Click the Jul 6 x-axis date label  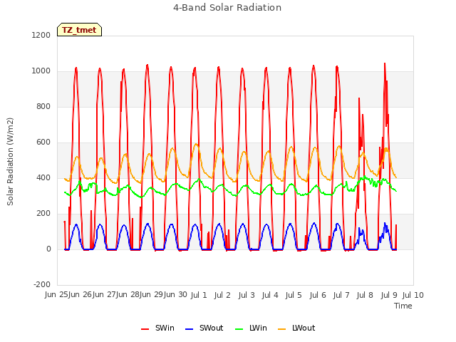(x=318, y=296)
